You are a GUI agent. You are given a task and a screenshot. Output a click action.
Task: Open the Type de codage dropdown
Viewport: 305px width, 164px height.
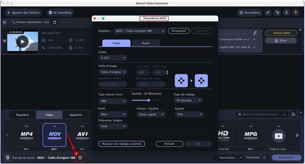[x=188, y=100]
